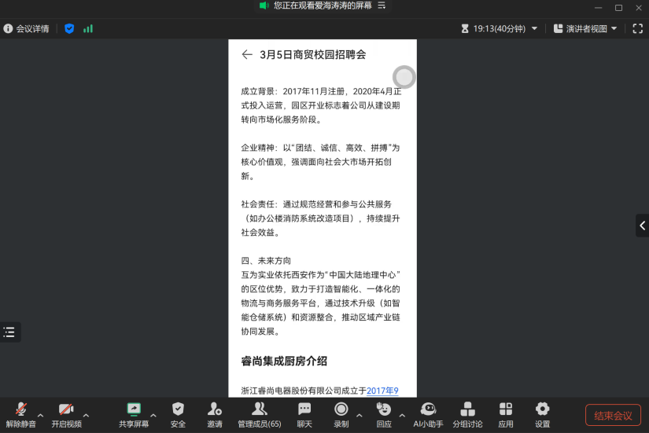649x433 pixels.
Task: Open the 应用 apps icon
Action: (x=506, y=413)
